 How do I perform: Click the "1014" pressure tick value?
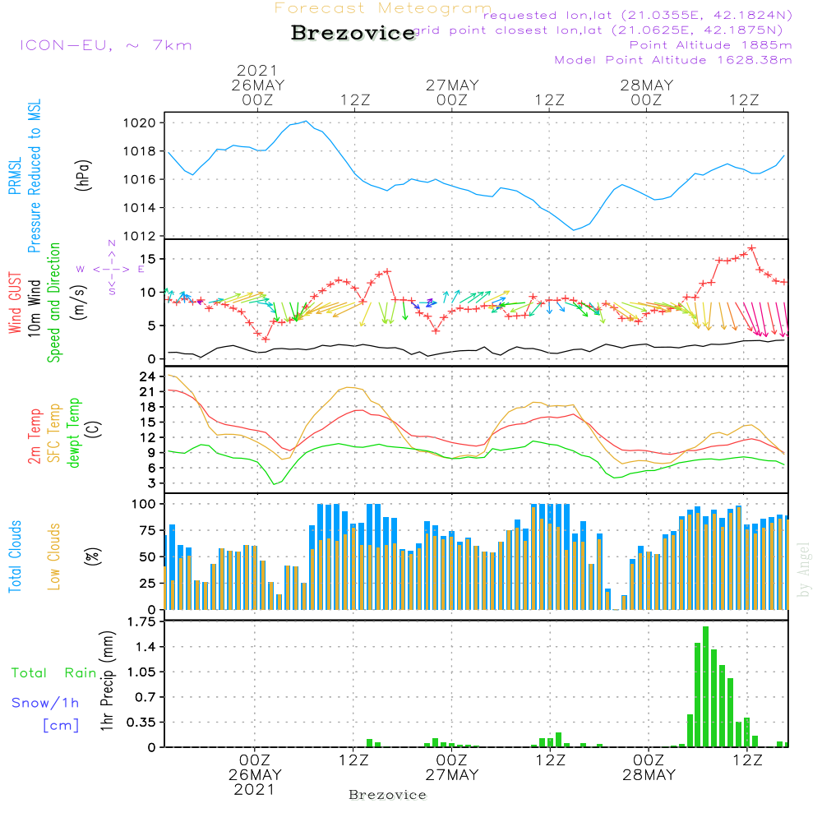(140, 208)
